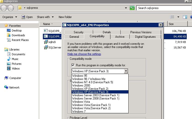
Task: Click the green Refresh icon
Action: click(x=132, y=8)
